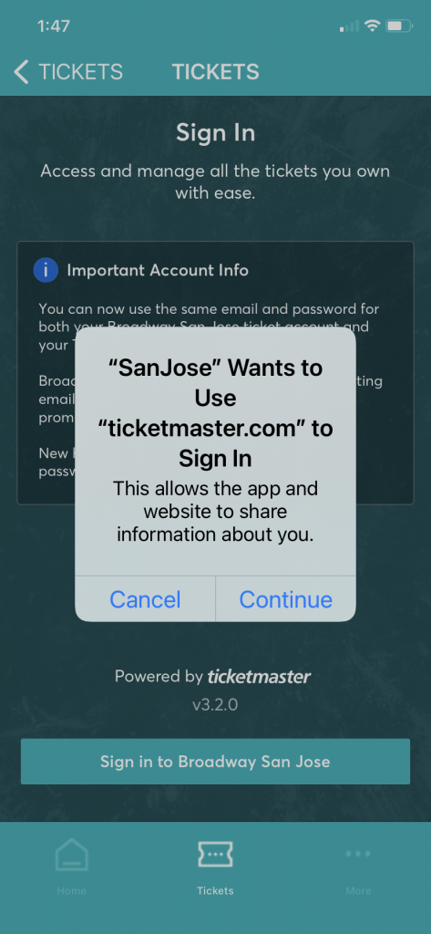Tap the v3.2.0 version text
Viewport: 431px width, 934px height.
pyautogui.click(x=215, y=705)
